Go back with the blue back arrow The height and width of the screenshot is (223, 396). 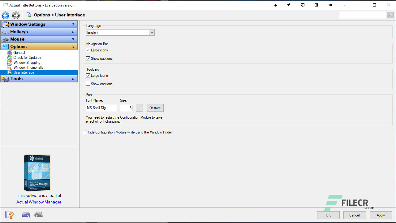[x=6, y=15]
